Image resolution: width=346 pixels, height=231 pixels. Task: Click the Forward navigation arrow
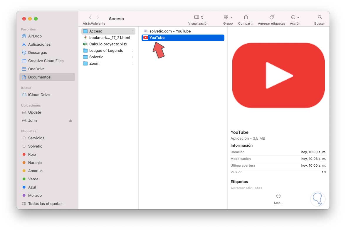98,17
